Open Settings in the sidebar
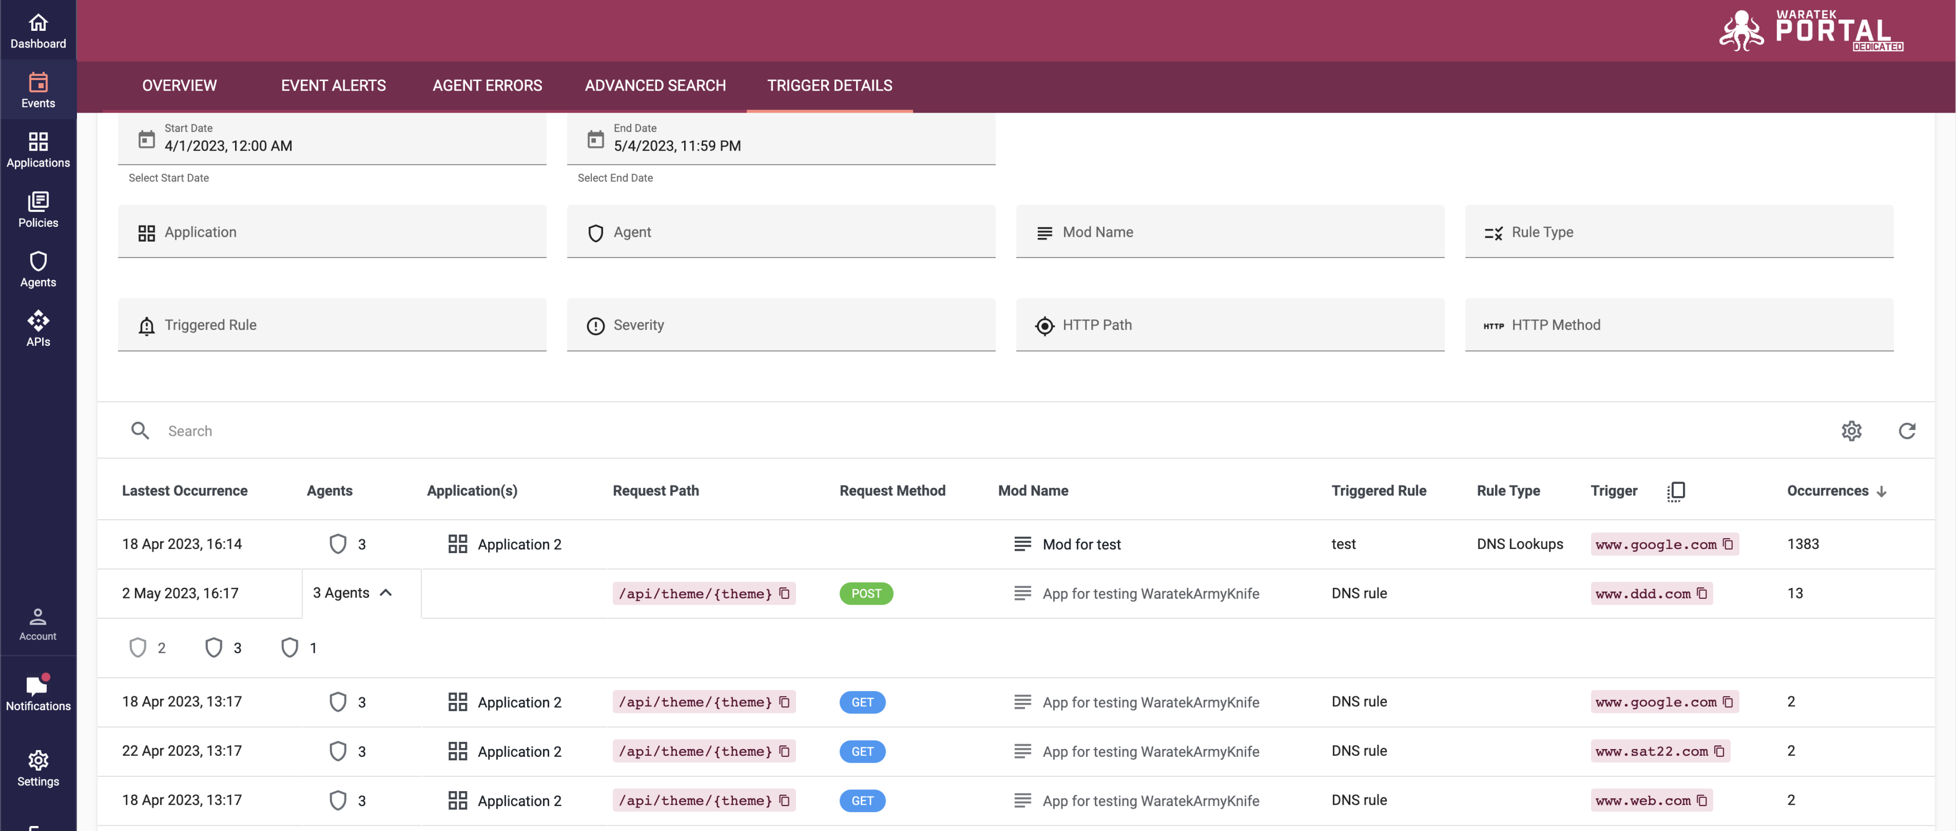The image size is (1956, 831). click(x=38, y=768)
